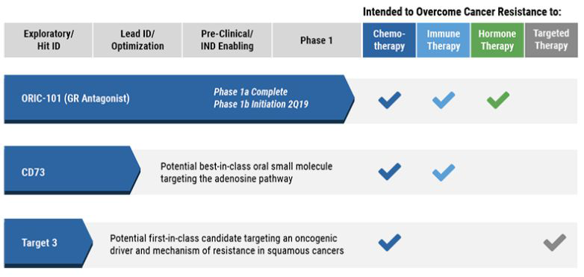Click the Pre-Clinical/IND Enabling stage header

[227, 40]
